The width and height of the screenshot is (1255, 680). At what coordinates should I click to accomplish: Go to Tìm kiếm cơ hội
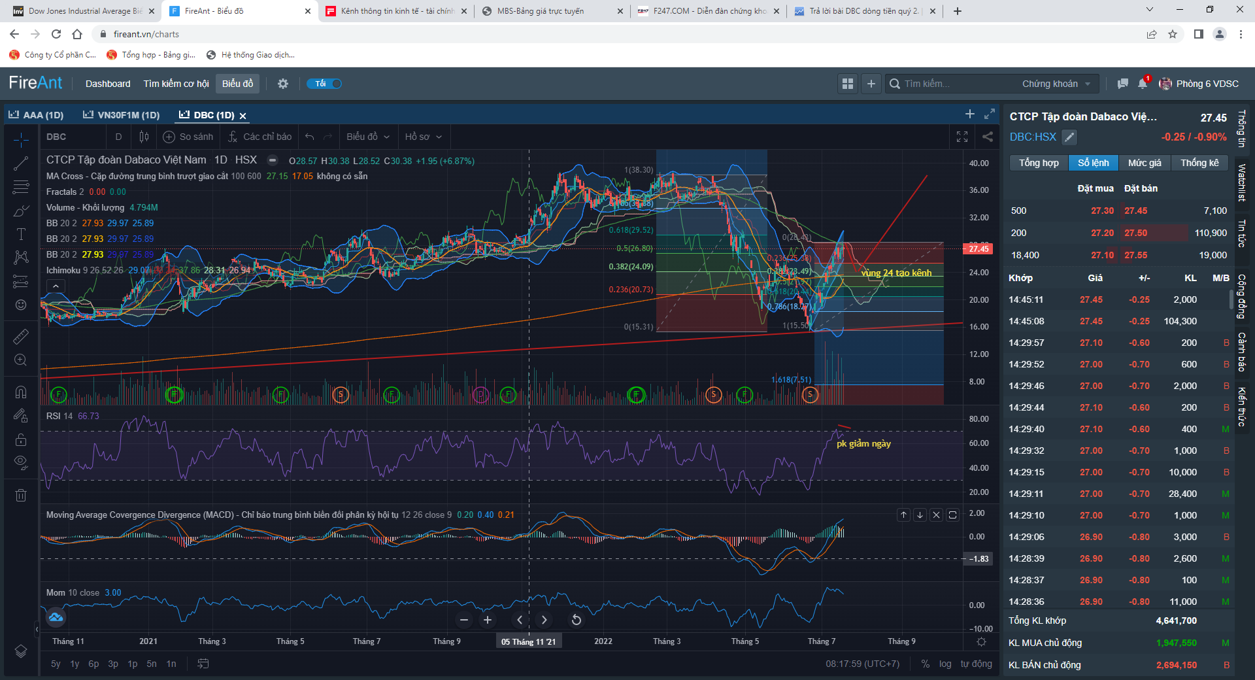(x=176, y=84)
